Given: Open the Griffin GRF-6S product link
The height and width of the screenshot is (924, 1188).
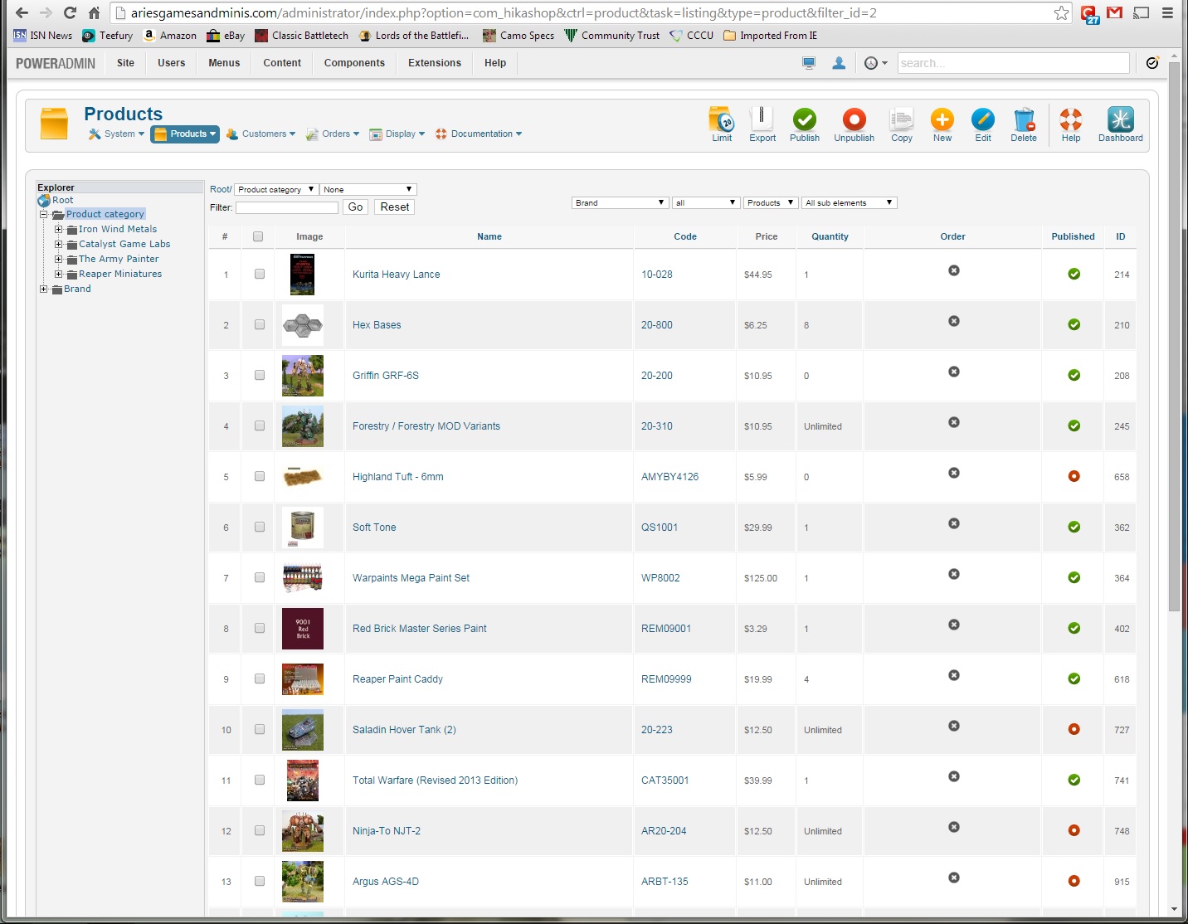Looking at the screenshot, I should click(x=385, y=376).
